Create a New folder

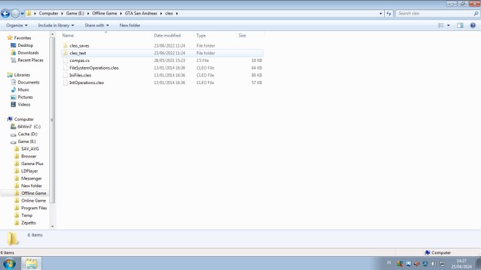tap(130, 25)
